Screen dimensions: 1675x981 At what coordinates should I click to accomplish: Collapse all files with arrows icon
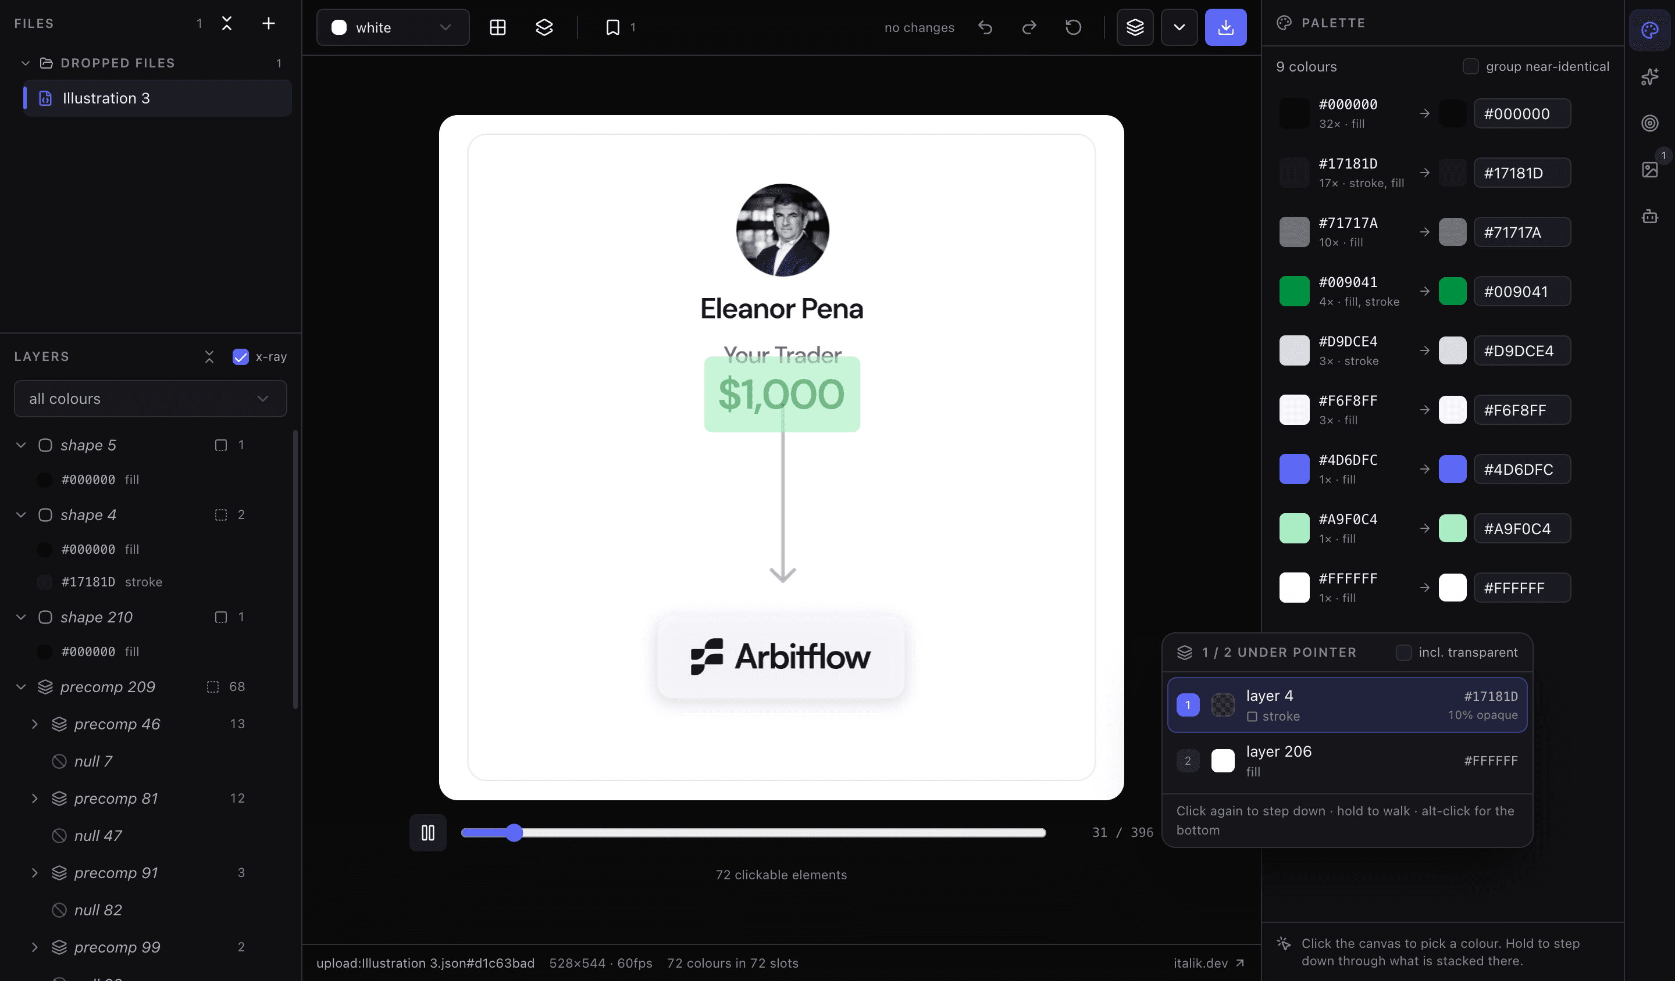(227, 24)
